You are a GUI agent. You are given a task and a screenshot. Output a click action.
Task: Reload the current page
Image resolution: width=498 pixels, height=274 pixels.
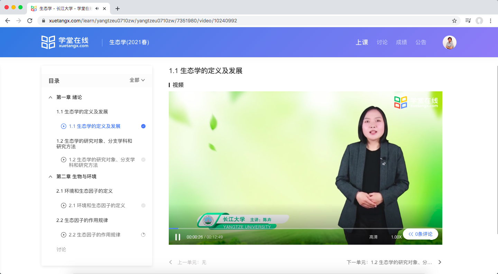30,21
